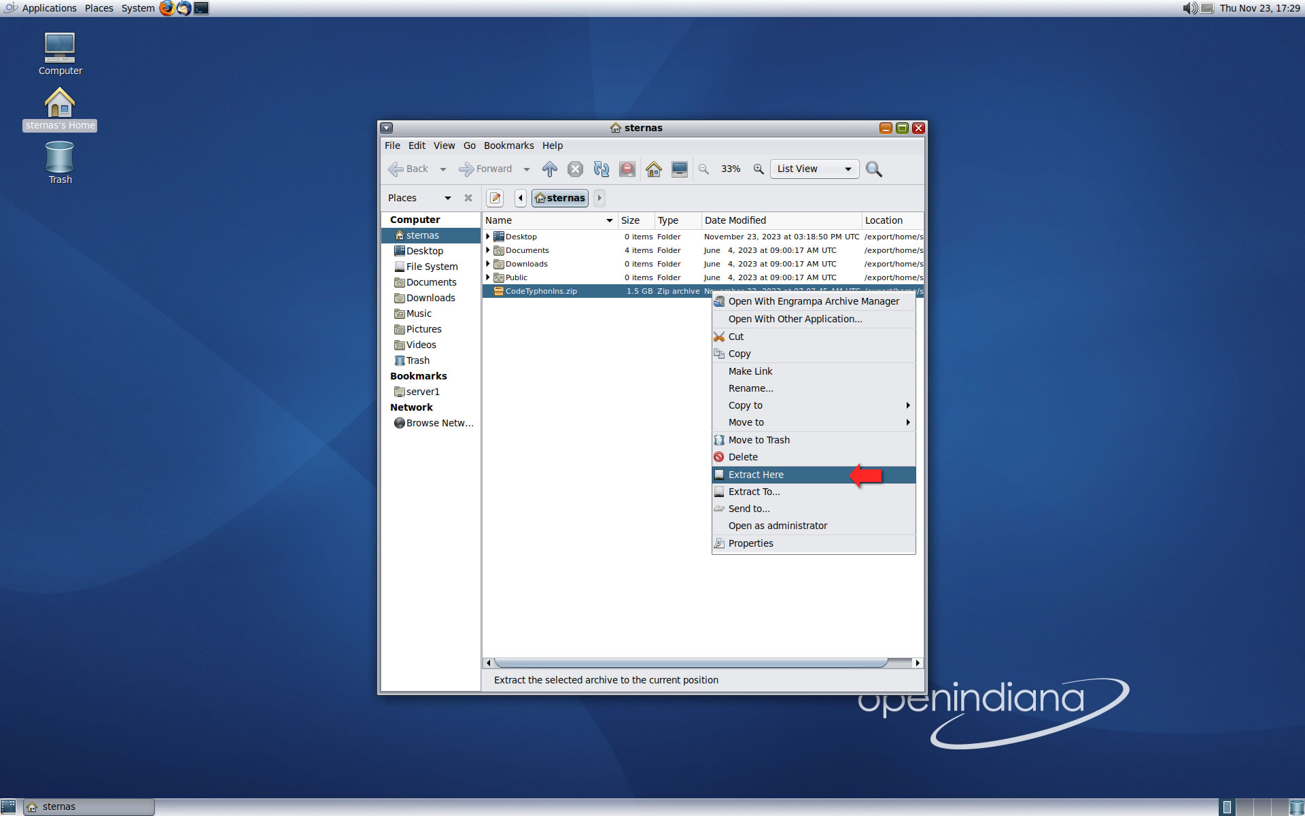Select Make Link menu entry

814,371
